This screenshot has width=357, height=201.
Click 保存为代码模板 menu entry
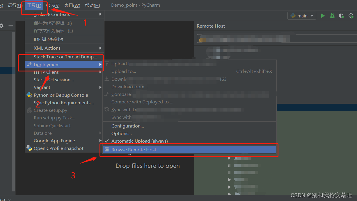tap(64, 23)
